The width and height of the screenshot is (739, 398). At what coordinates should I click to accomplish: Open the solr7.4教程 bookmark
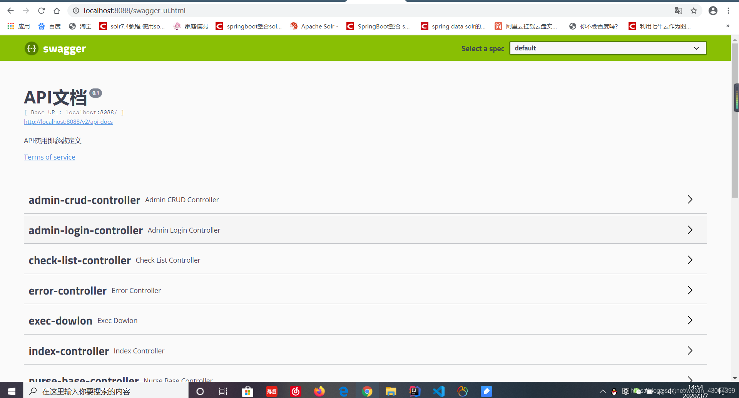[x=132, y=26]
